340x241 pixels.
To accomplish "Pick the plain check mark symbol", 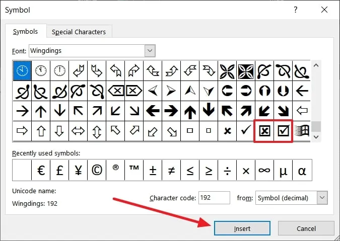I will (246, 131).
